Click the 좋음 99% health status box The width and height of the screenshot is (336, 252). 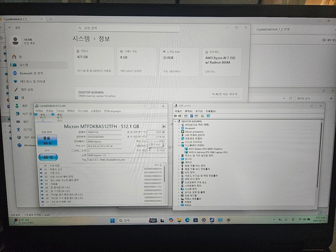[x=47, y=140]
